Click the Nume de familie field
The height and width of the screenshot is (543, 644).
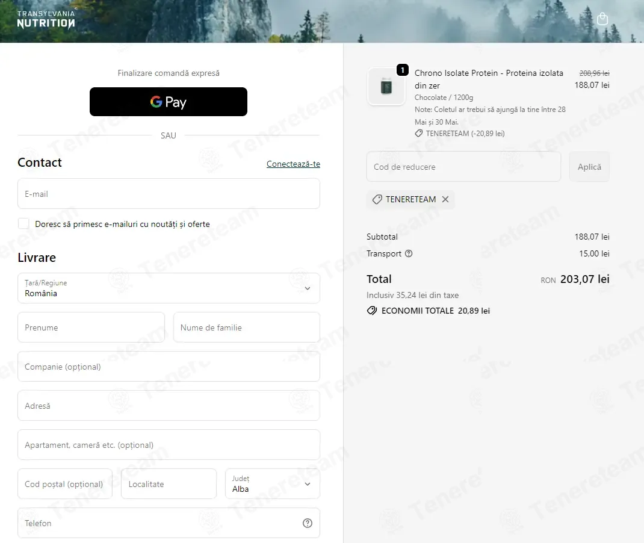tap(246, 327)
